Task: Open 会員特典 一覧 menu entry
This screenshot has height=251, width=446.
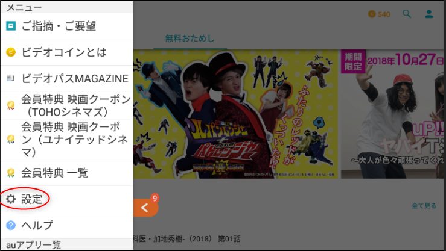Action: (67, 173)
